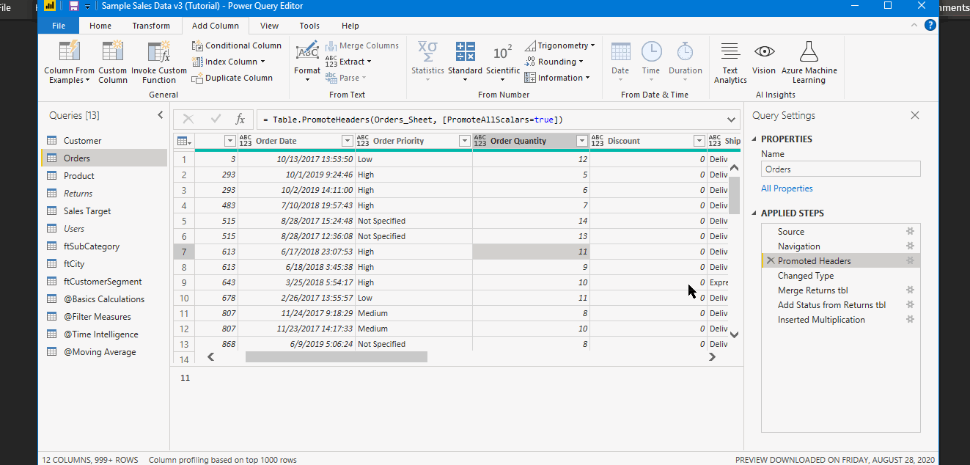The height and width of the screenshot is (465, 970).
Task: Open the Trigonometry dropdown
Action: click(560, 45)
